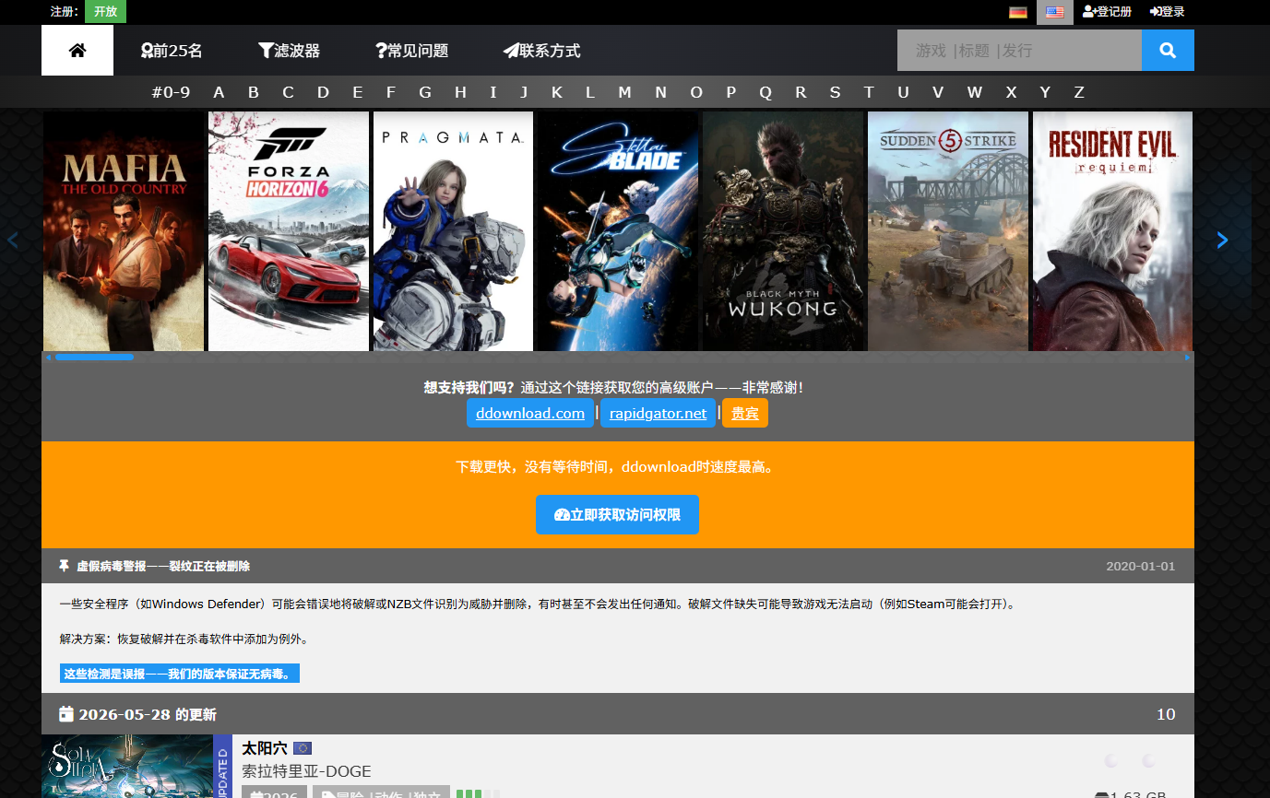Open the Stellar Blade cover

click(x=618, y=231)
